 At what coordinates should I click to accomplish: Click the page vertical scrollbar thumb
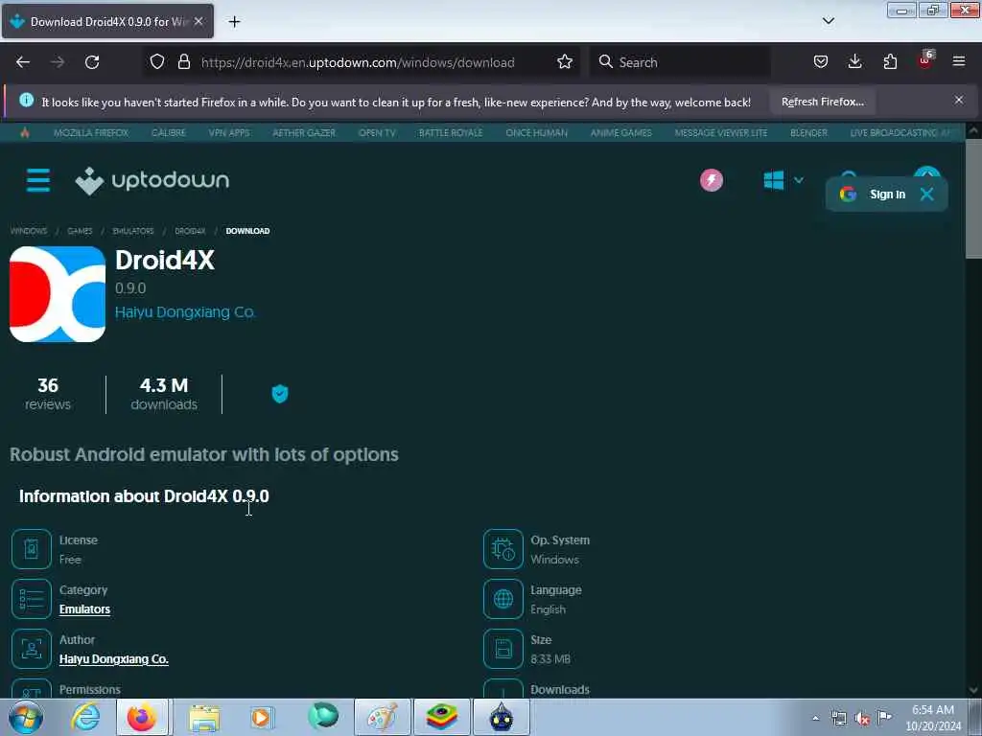click(972, 197)
